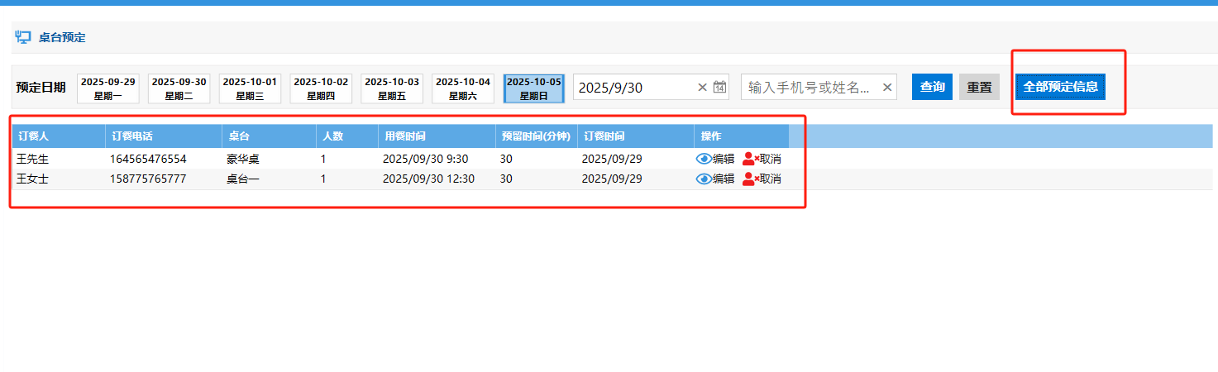The width and height of the screenshot is (1218, 372).
Task: Select highlighted 2025-10-05 星期日 date
Action: point(533,88)
